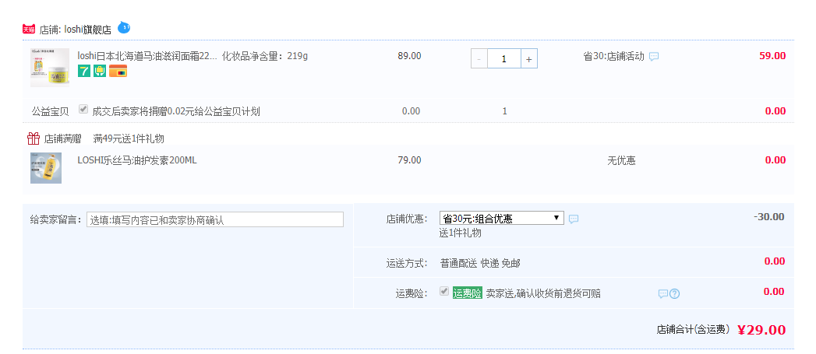Click the 普通配送 快递 免邮 shipping text
Viewport: 816px width, 354px height.
[480, 264]
